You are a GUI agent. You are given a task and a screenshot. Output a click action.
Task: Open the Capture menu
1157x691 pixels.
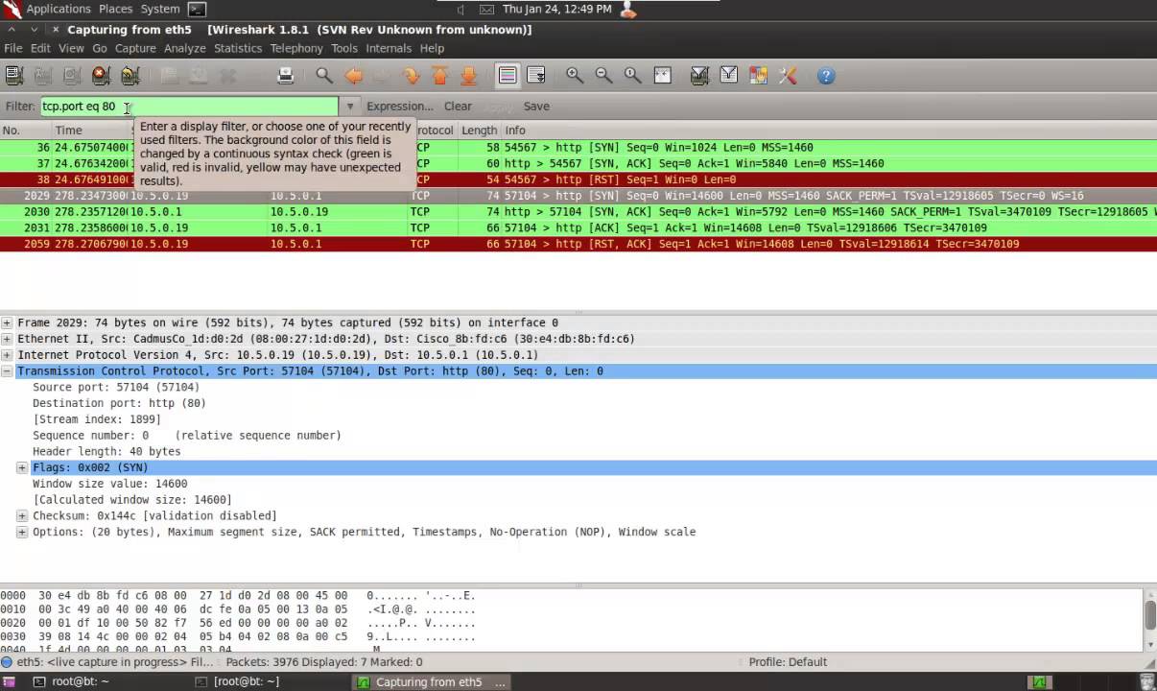[135, 48]
